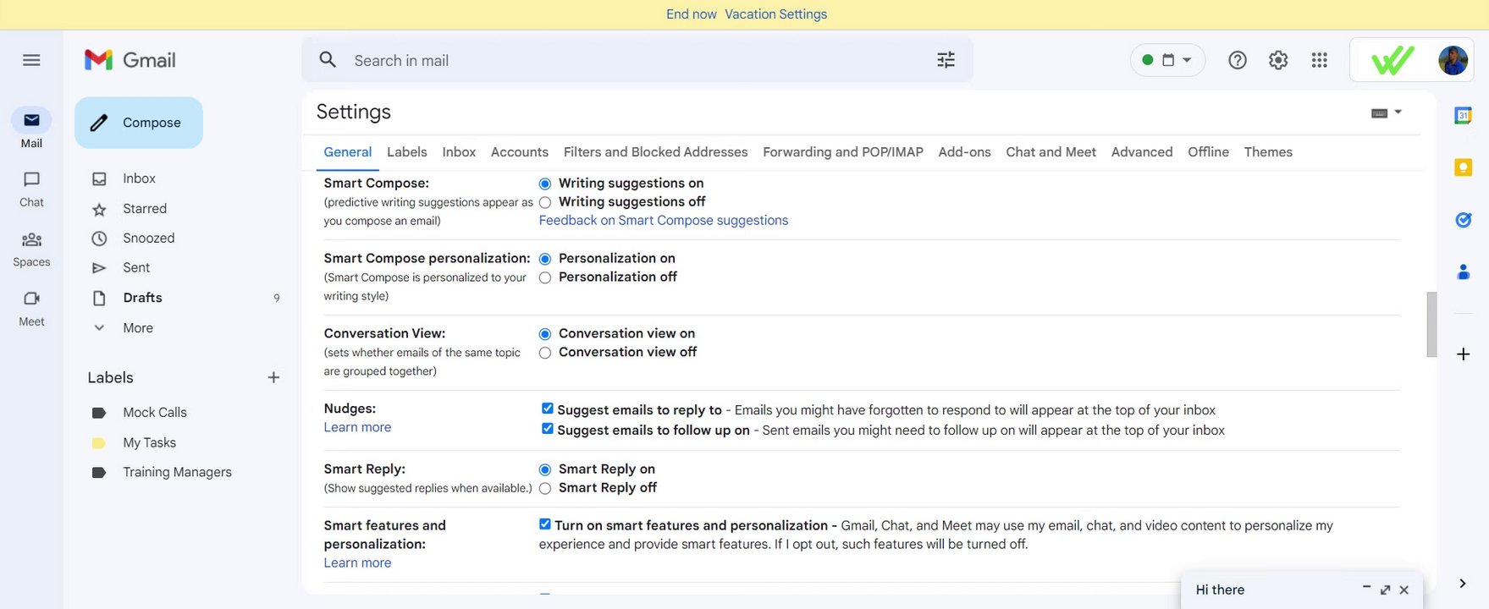Image resolution: width=1489 pixels, height=609 pixels.
Task: Open the Gmail main menu hamburger icon
Action: pyautogui.click(x=31, y=60)
